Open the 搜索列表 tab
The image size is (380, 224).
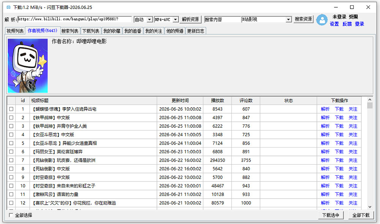tap(70, 31)
